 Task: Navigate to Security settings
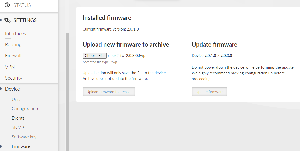click(14, 78)
